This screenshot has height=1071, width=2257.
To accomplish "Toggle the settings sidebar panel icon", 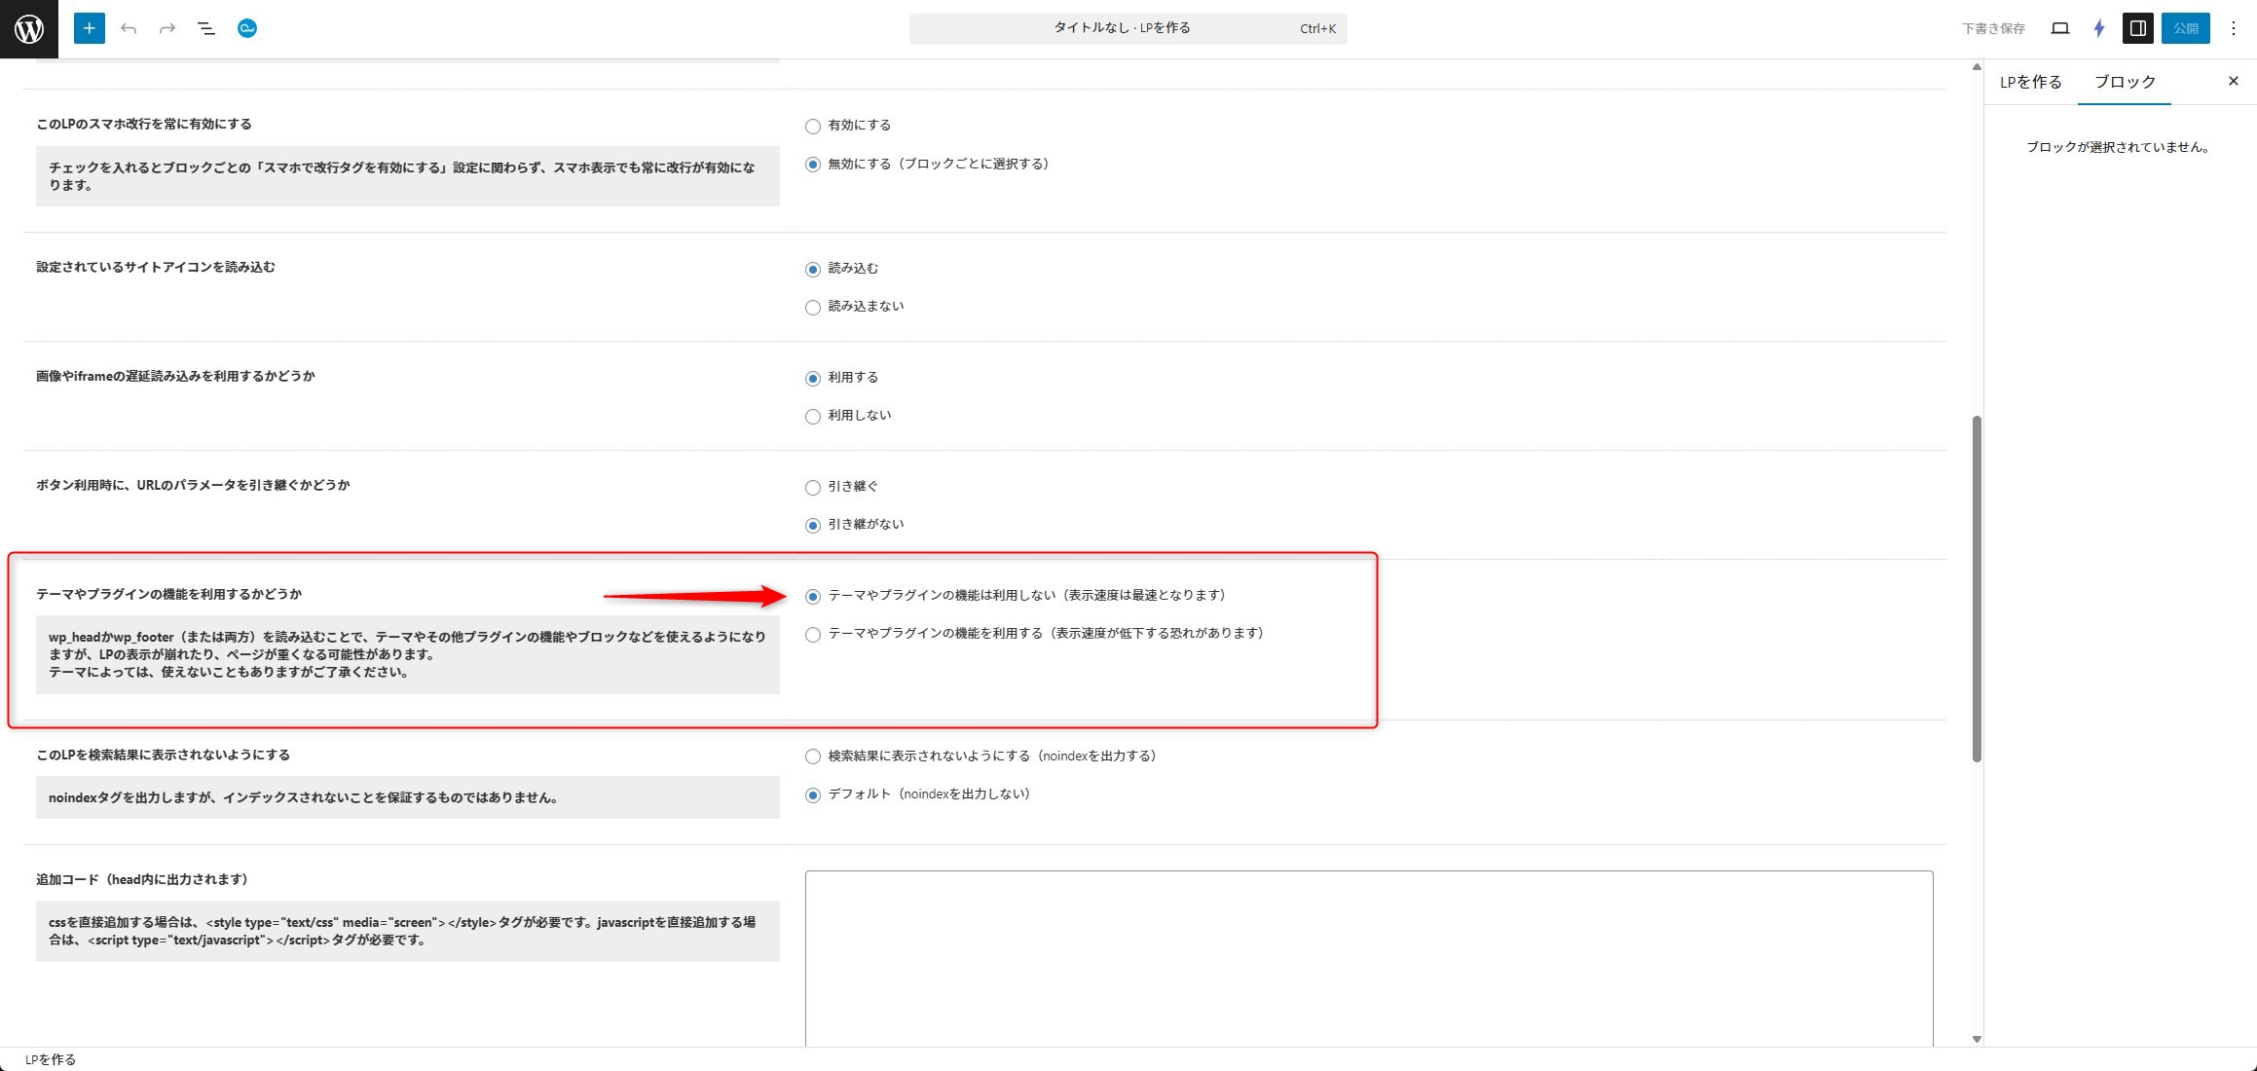I will (x=2138, y=28).
